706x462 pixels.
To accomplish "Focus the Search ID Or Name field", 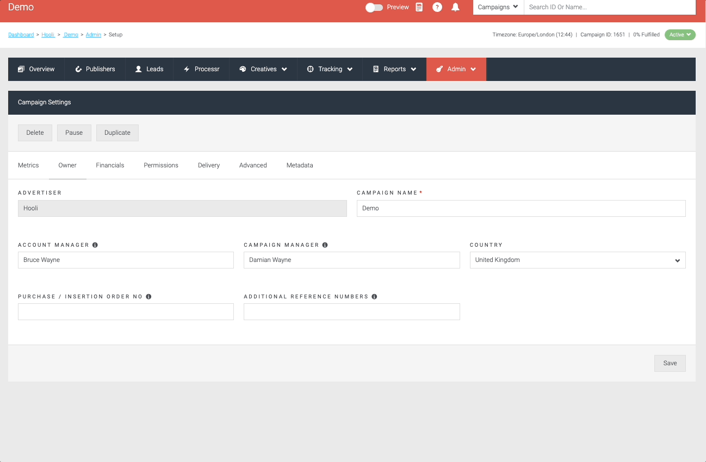I will (610, 7).
